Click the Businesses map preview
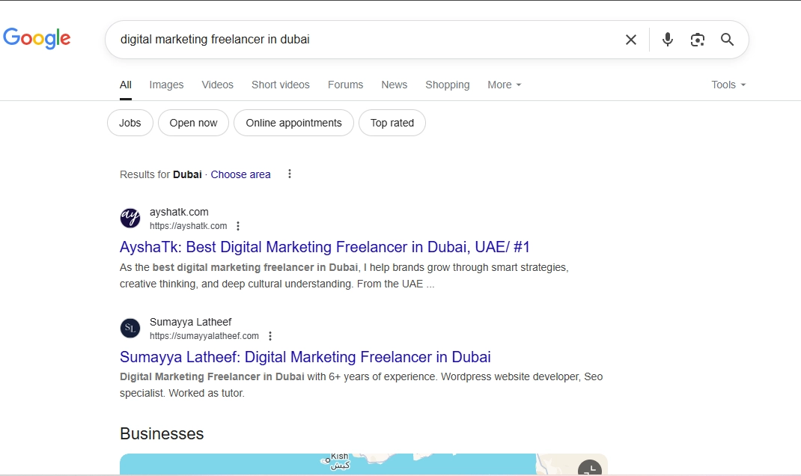 pos(364,464)
